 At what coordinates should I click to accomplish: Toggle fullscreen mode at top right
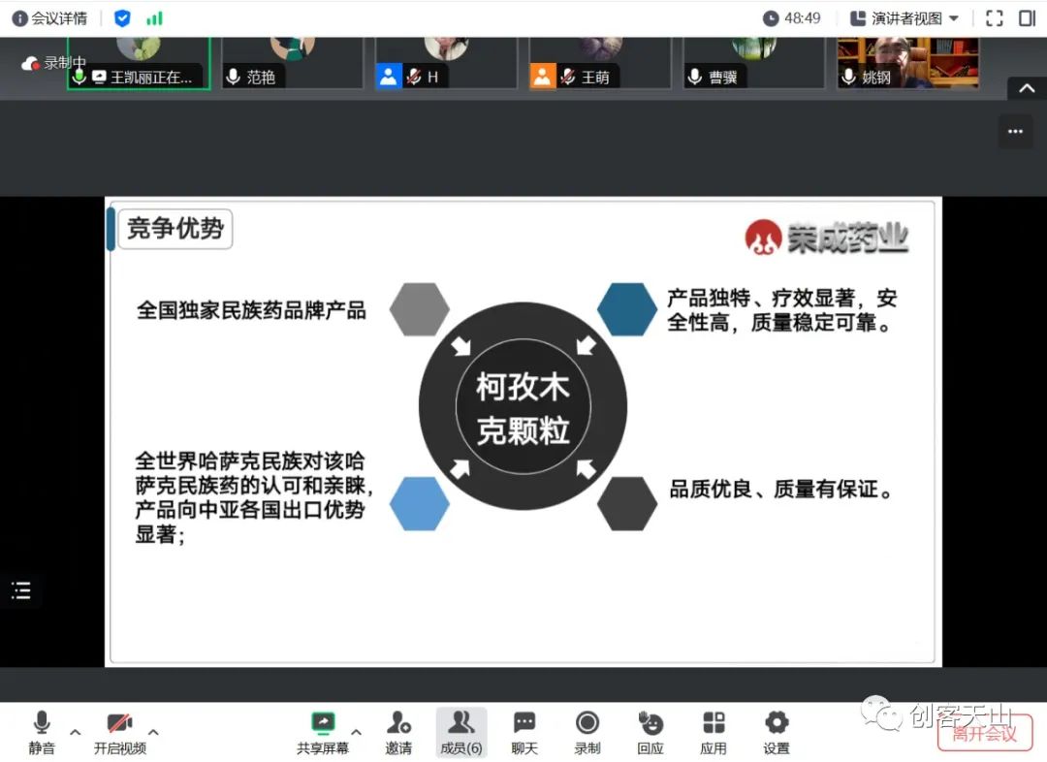[x=993, y=17]
